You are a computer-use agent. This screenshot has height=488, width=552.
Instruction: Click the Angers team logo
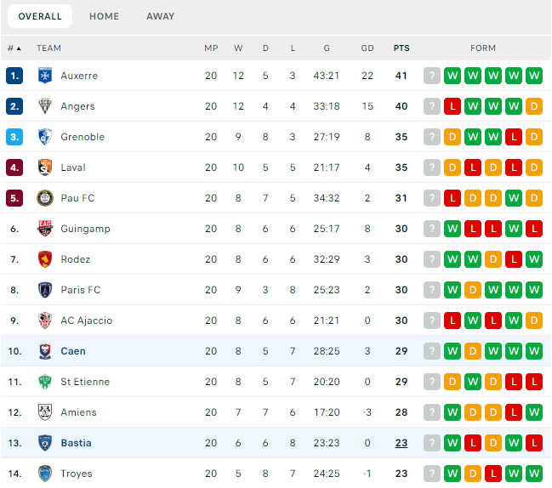tap(45, 106)
